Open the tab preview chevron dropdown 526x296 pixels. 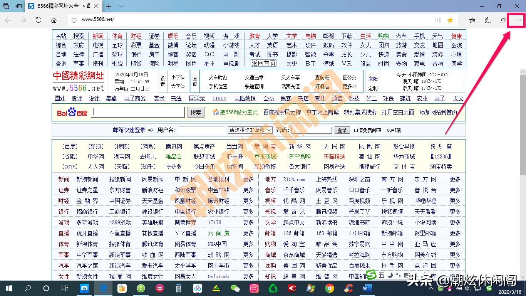click(121, 6)
